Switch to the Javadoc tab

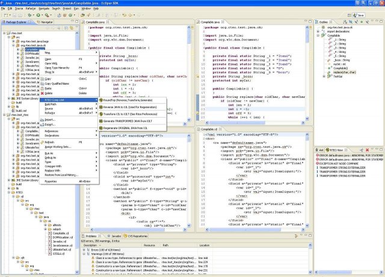[x=114, y=236]
